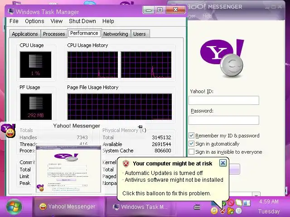
Task: Click the Handles count 7343
Action: pos(82,137)
